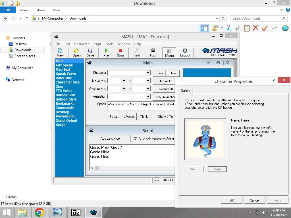Image resolution: width=291 pixels, height=218 pixels.
Task: Open the MASH File menu
Action: pos(58,44)
